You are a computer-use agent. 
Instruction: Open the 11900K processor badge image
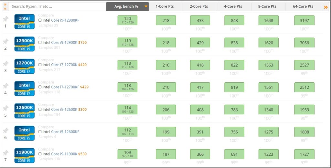pos(25,155)
